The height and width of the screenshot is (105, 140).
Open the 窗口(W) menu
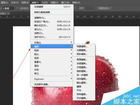pyautogui.click(x=65, y=2)
